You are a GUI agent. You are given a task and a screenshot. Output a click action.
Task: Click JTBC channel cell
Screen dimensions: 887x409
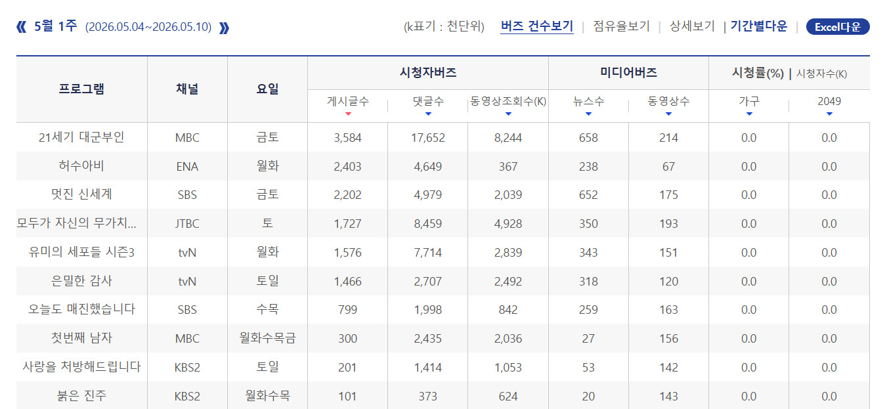pyautogui.click(x=187, y=224)
